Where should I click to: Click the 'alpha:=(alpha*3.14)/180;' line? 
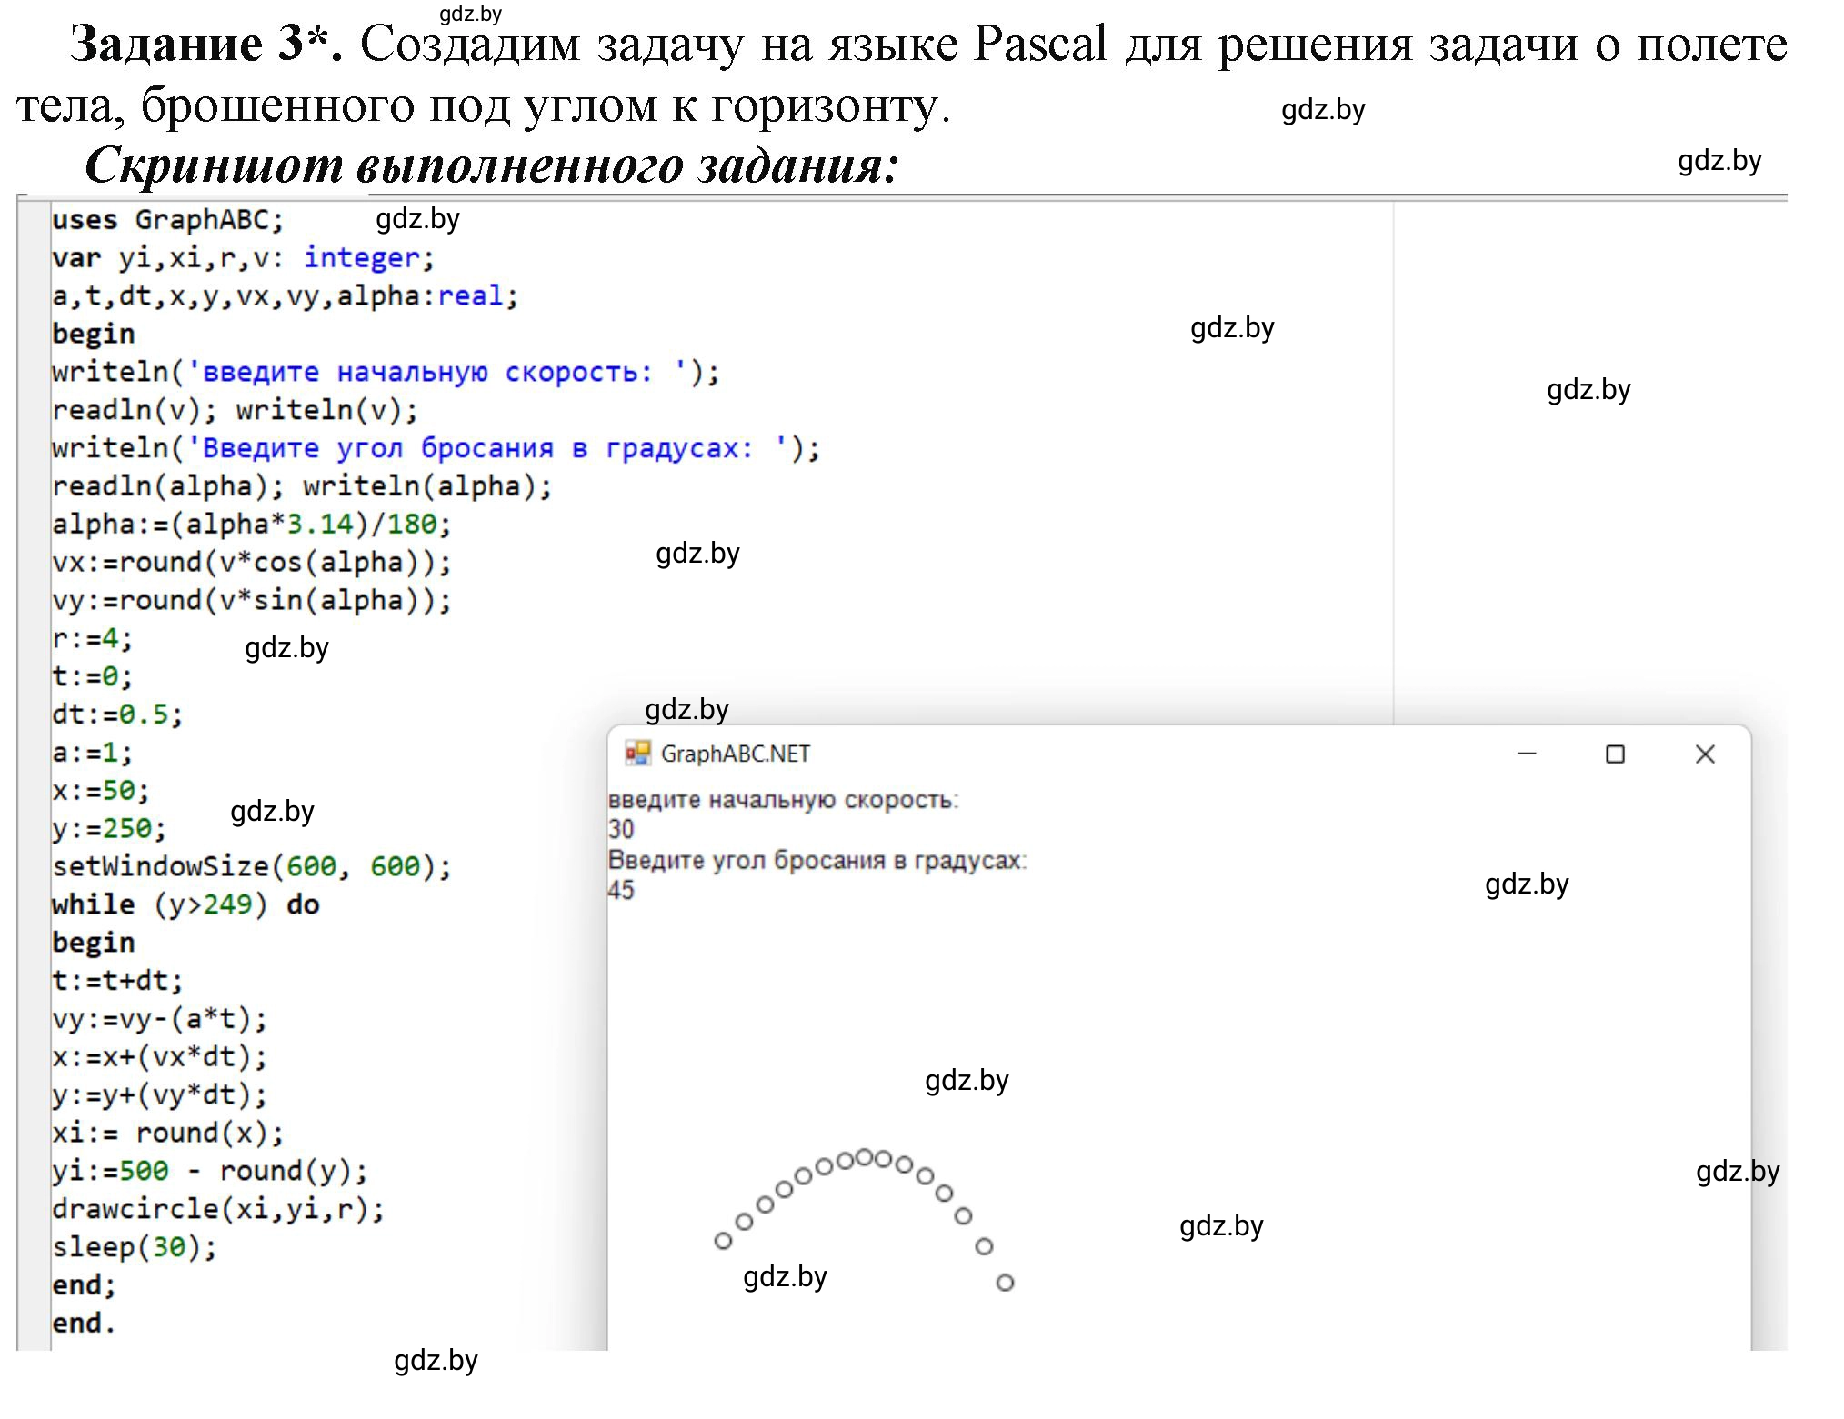[x=252, y=525]
